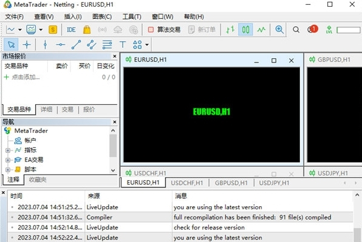
Task: Switch chart to bar chart mode
Action: click(230, 30)
